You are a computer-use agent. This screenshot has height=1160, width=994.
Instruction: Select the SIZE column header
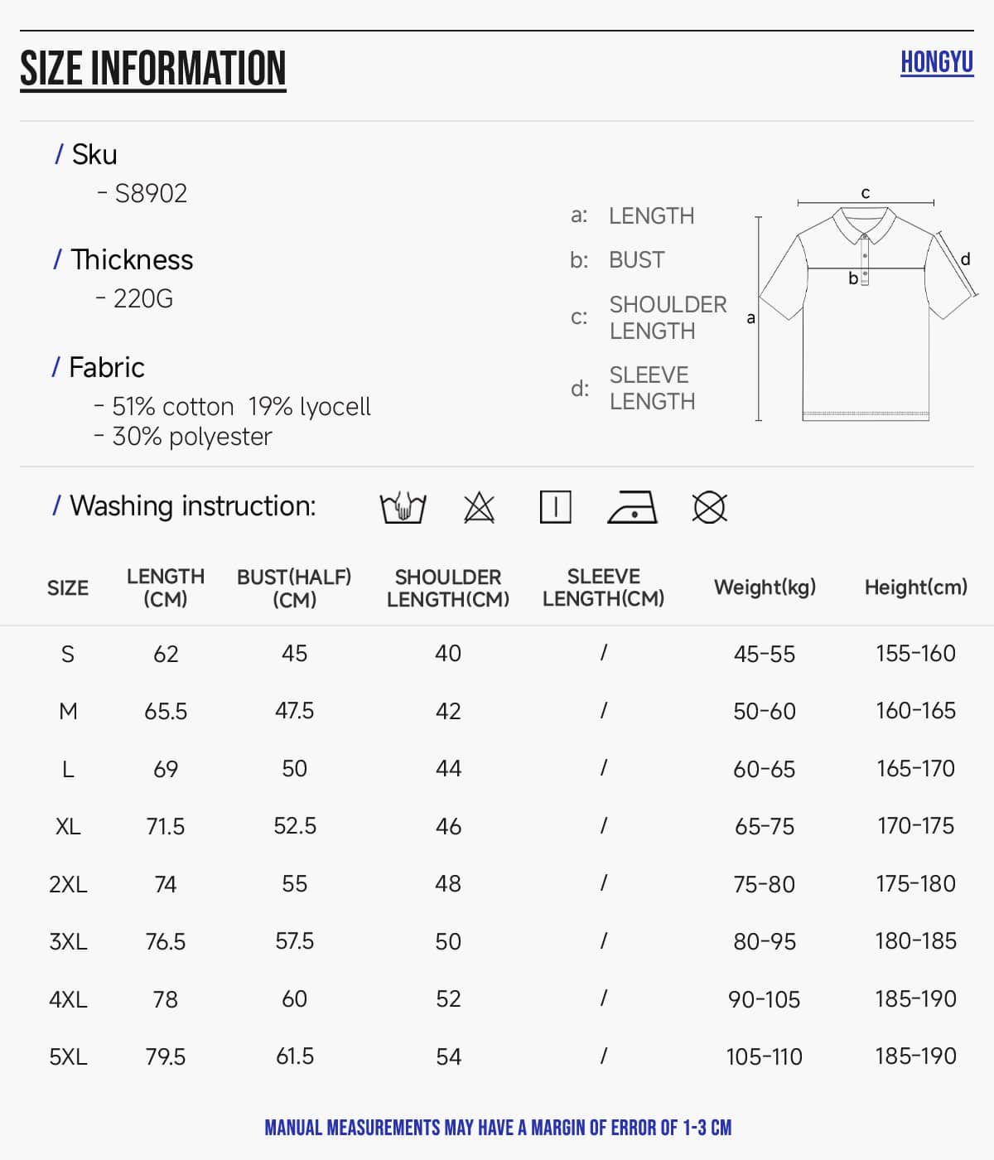68,587
